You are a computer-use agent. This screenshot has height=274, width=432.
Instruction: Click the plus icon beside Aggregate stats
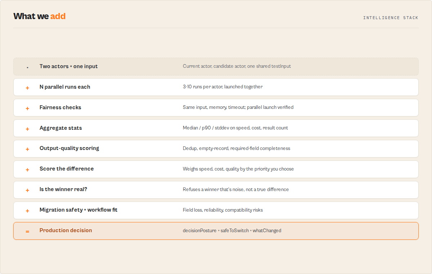tap(27, 129)
